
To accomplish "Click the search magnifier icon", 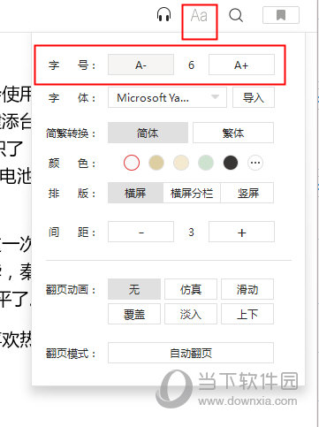I will tap(236, 15).
